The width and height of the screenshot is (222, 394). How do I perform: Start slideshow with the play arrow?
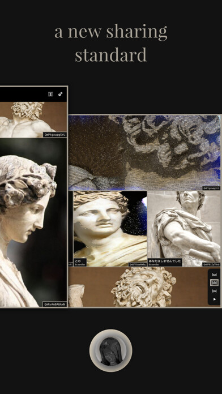click(x=215, y=299)
